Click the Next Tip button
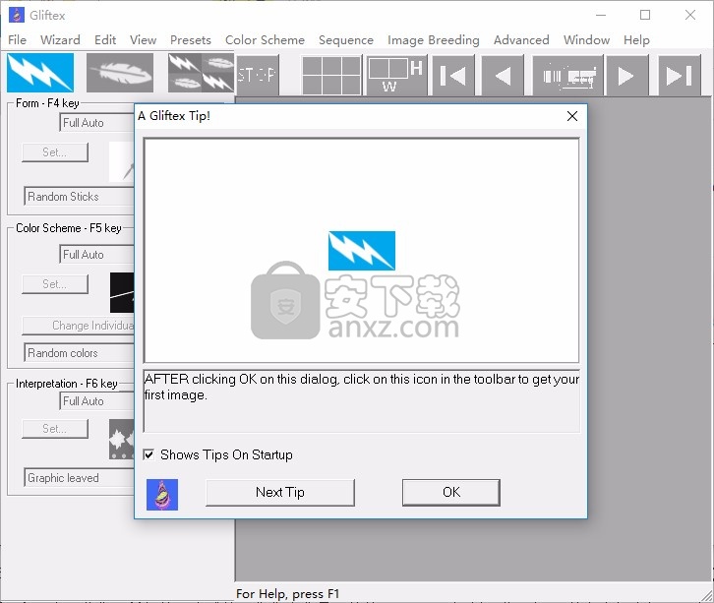714x603 pixels. (280, 492)
